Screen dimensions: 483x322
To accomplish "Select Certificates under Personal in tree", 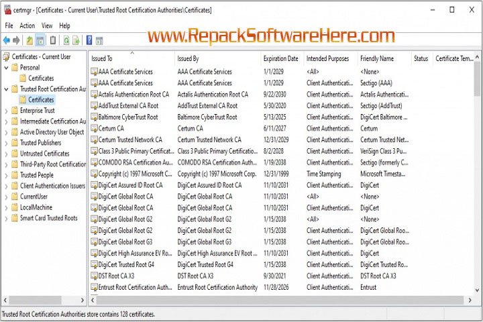I will (x=41, y=78).
